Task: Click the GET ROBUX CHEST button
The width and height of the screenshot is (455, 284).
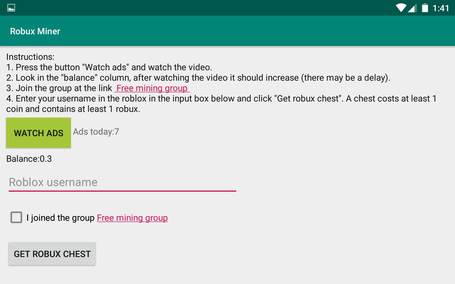Action: (52, 254)
